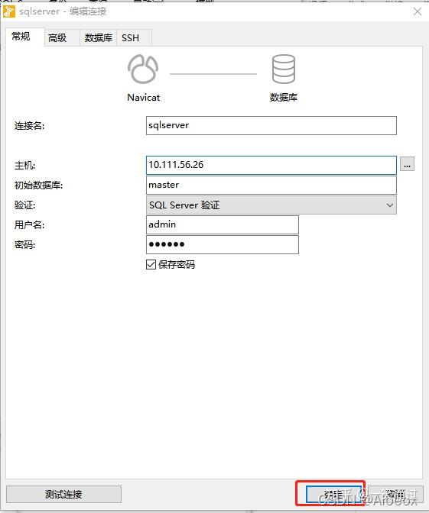Screen dimensions: 429x513
Task: Click the 密码 label text
Action: (x=24, y=245)
